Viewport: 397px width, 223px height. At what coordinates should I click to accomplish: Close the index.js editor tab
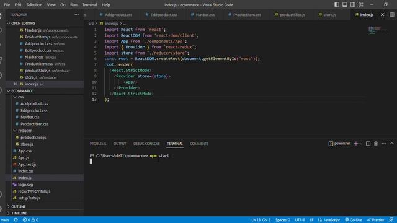(383, 15)
